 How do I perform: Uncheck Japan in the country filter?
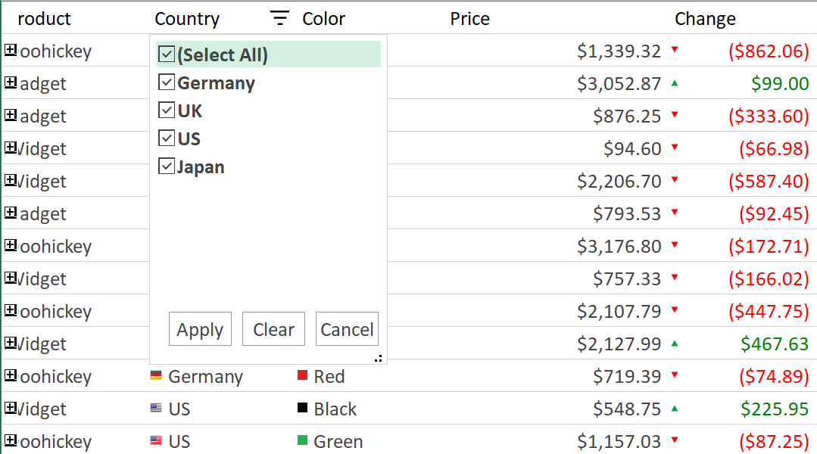tap(167, 166)
